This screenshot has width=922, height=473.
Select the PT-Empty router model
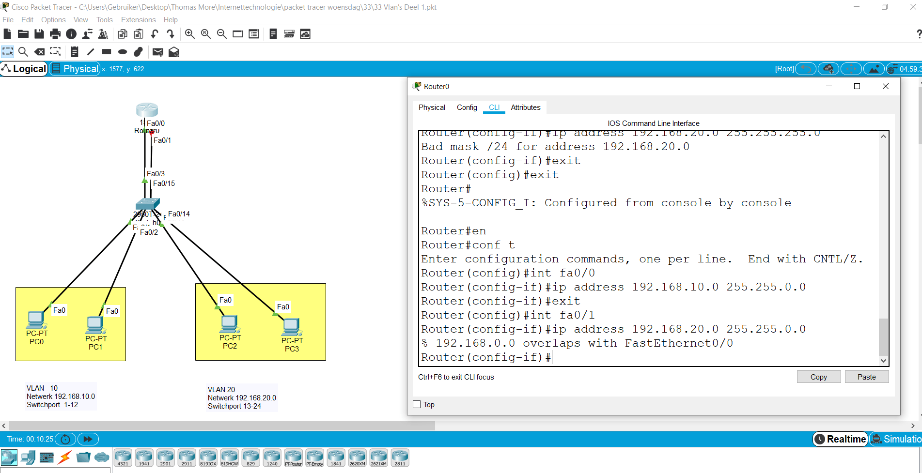click(314, 457)
